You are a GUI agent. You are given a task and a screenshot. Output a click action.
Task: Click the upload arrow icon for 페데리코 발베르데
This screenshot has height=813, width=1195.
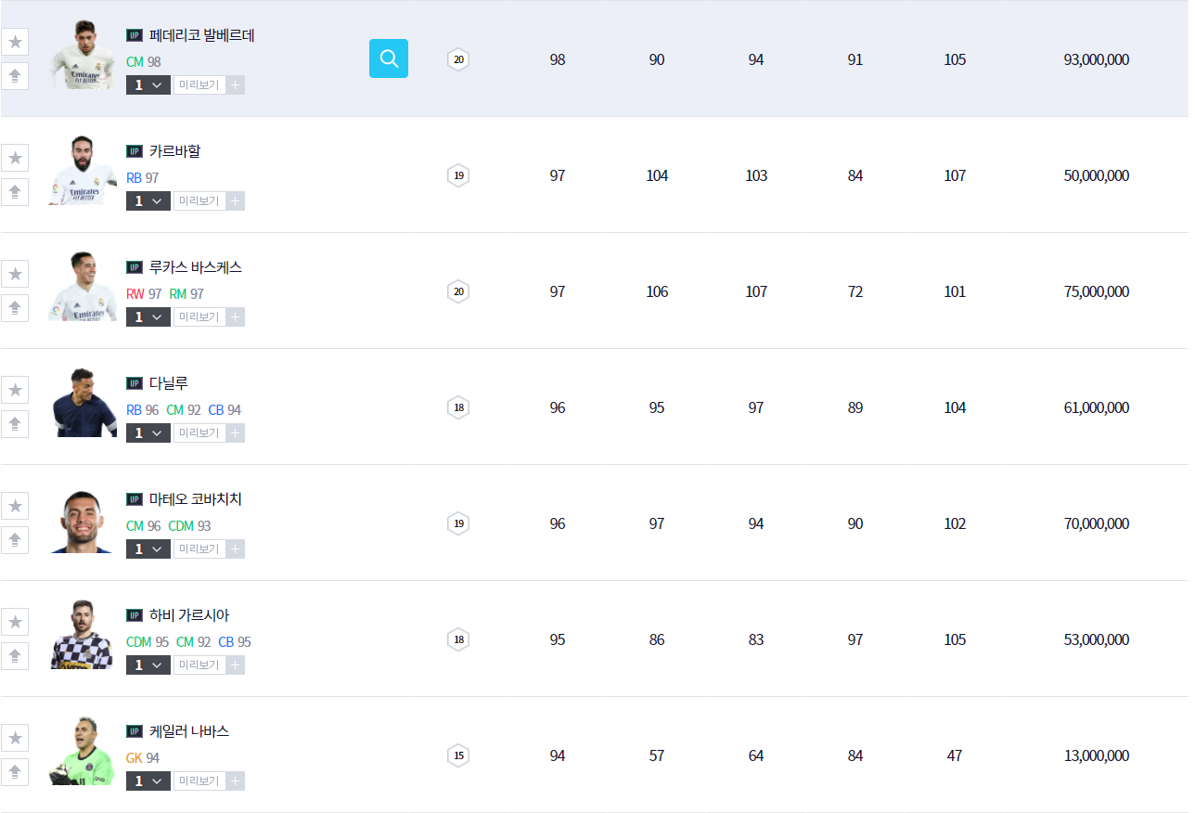15,76
